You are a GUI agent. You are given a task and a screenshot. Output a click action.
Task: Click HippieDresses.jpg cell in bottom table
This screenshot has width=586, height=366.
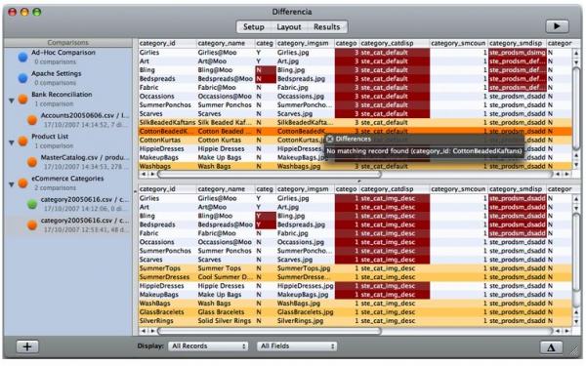305,286
